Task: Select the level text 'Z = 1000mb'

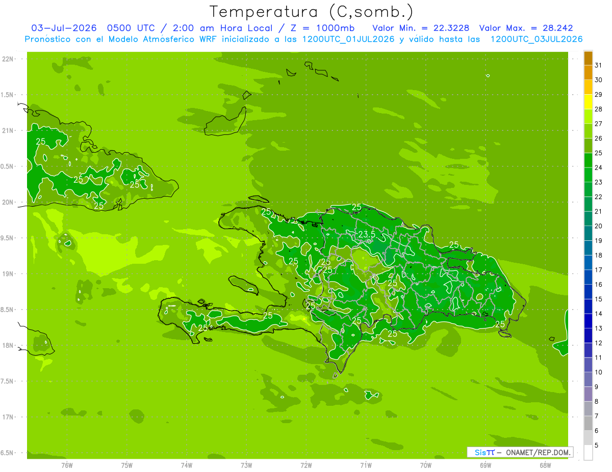Action: click(x=322, y=28)
